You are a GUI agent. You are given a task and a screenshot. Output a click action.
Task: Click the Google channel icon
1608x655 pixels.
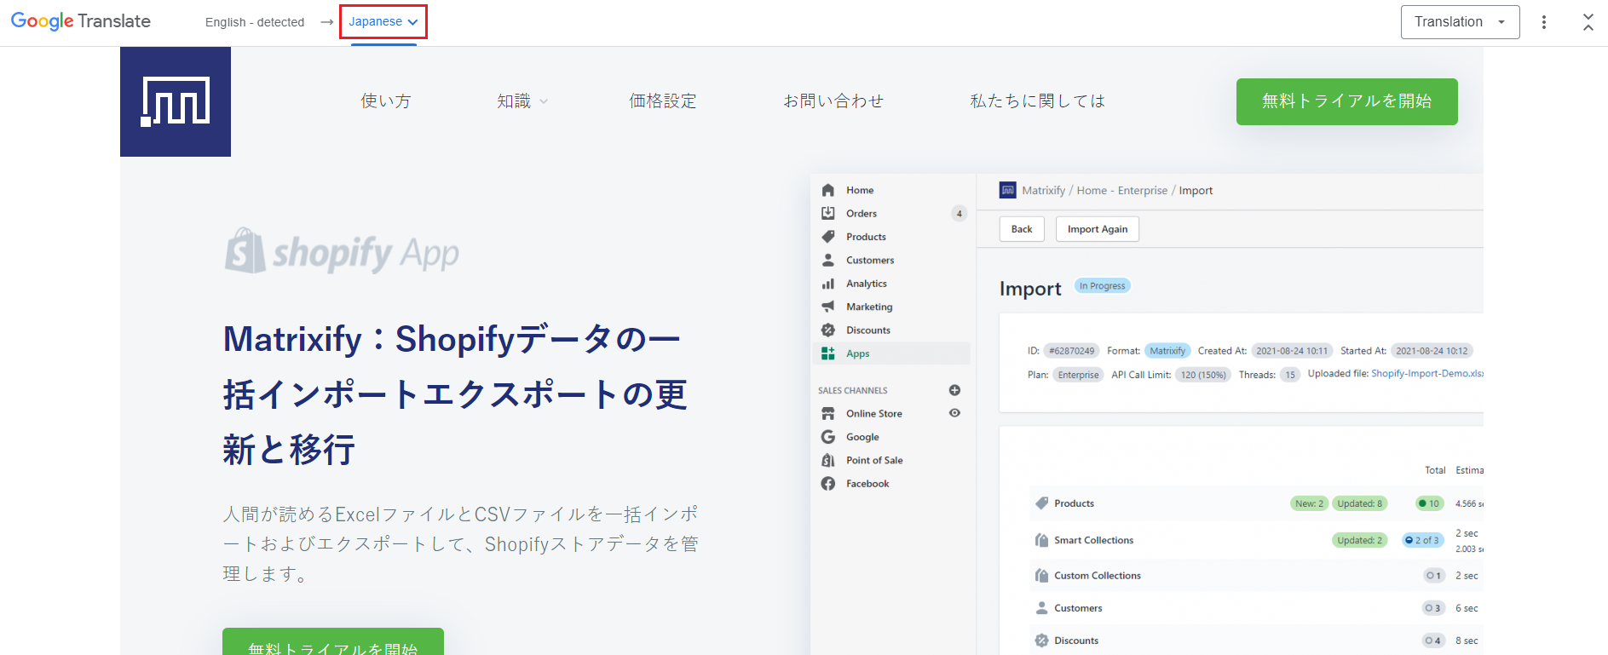coord(827,437)
